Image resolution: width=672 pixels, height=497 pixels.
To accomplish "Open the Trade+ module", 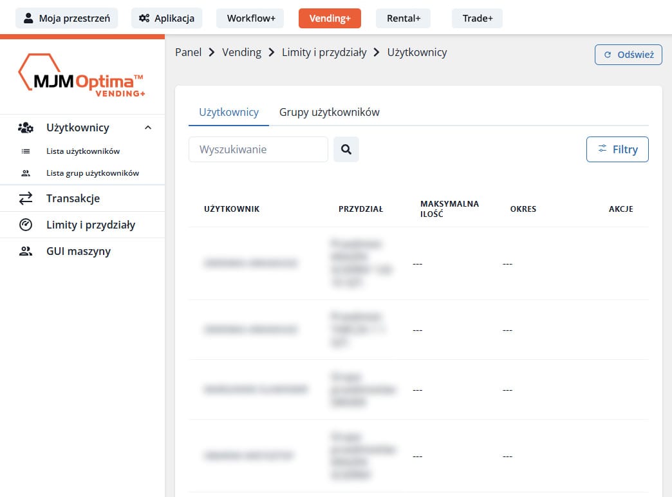I will (x=477, y=18).
